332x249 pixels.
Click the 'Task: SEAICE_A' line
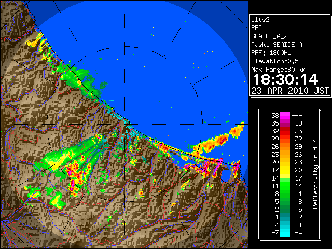[x=276, y=45]
